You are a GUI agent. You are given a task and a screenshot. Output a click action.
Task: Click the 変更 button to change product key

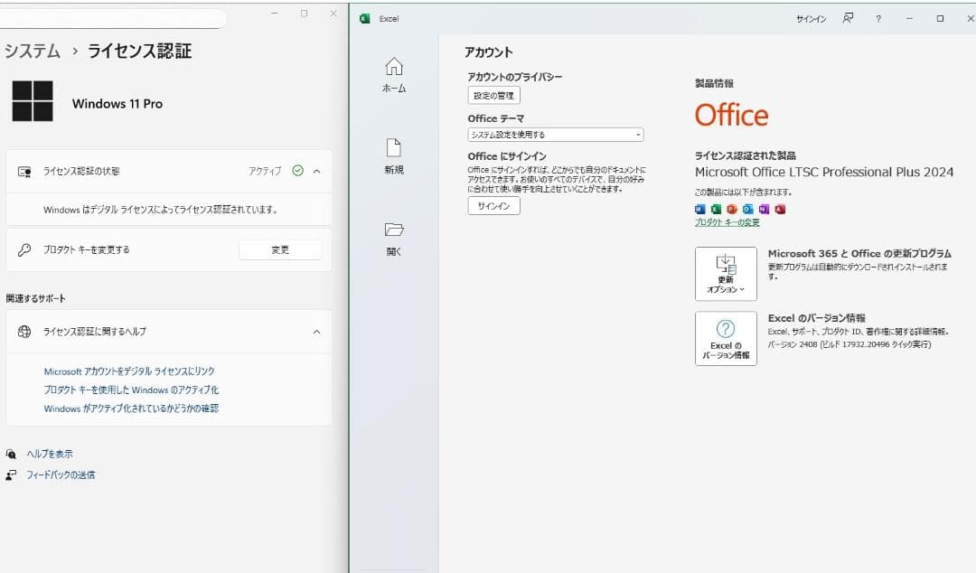coord(280,249)
